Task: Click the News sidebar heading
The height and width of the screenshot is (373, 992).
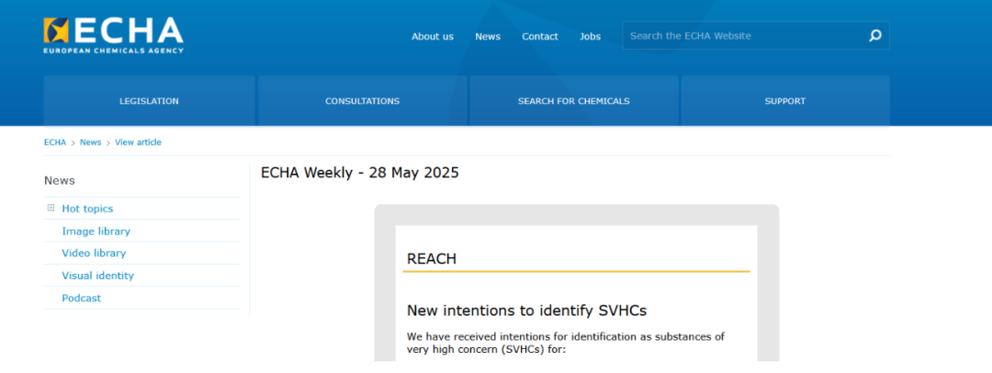Action: (x=60, y=180)
